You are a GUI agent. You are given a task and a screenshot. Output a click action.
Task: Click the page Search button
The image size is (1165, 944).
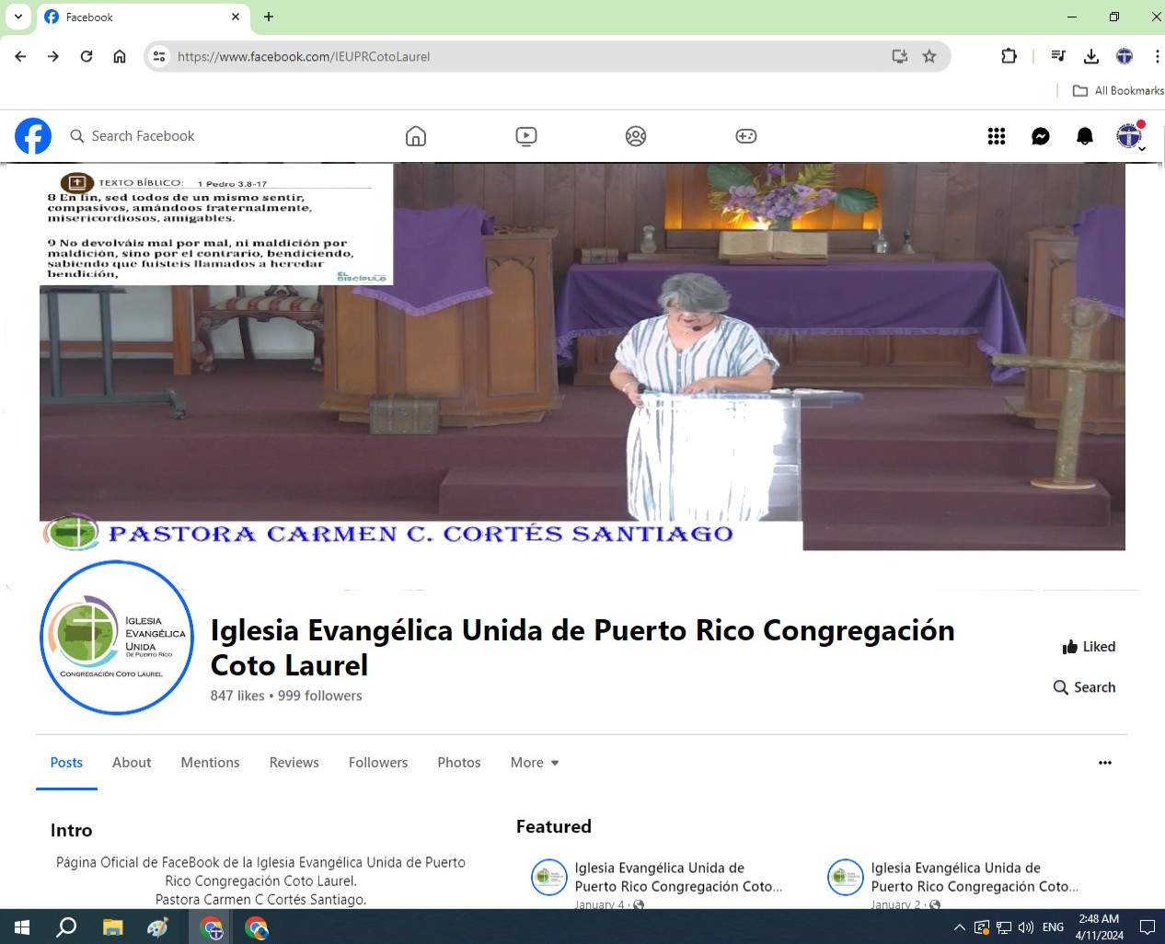(x=1085, y=687)
